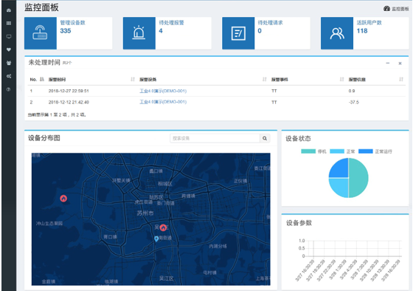The image size is (413, 291).
Task: Open the monitor screen icon in sidebar
Action: coord(9,36)
